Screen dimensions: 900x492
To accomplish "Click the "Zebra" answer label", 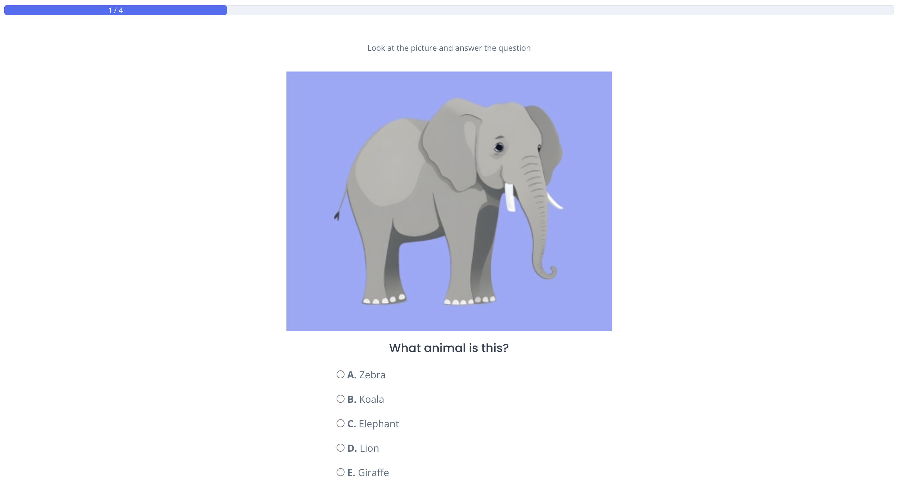I will [372, 375].
